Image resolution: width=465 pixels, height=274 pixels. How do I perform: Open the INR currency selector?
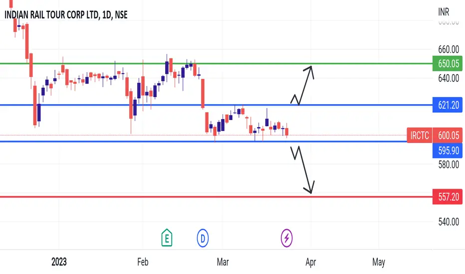(444, 12)
